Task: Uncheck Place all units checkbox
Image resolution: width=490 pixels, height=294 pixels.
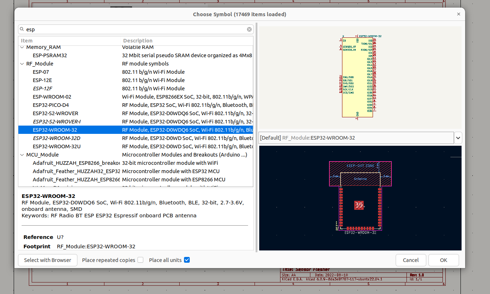Action: 186,260
